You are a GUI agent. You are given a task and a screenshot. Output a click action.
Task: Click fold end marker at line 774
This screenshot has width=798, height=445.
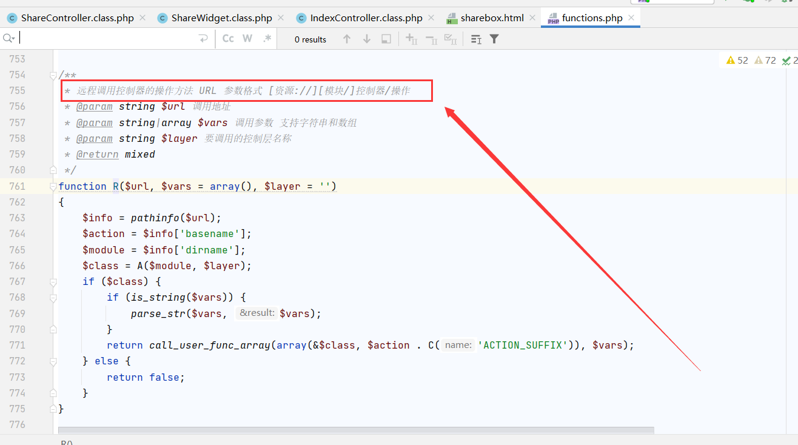[53, 393]
